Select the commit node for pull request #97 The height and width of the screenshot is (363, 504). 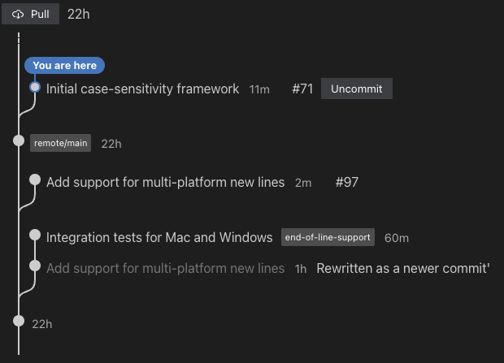tap(35, 180)
